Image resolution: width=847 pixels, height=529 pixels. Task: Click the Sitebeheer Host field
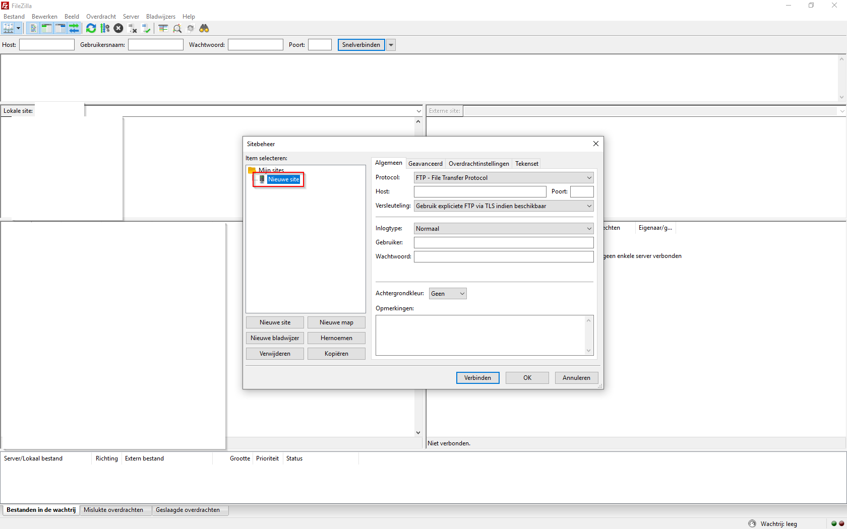tap(480, 191)
